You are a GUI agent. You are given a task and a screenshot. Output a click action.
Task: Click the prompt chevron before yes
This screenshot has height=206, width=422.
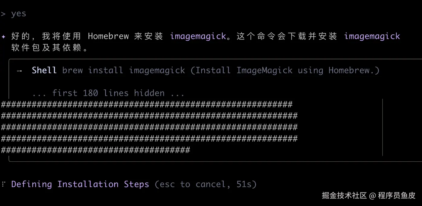(x=3, y=14)
